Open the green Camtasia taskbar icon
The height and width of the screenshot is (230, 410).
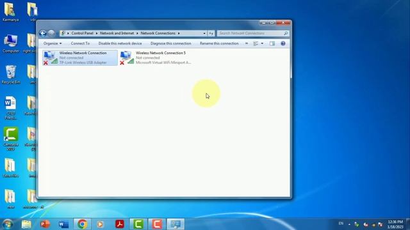(x=138, y=224)
